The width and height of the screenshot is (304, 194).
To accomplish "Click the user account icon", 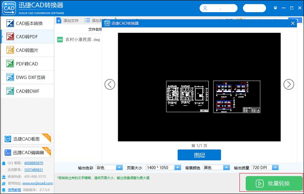I will point(205,8).
